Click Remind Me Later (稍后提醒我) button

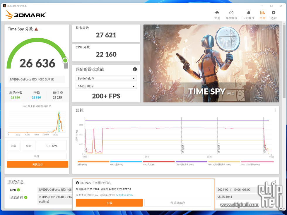tap(178, 203)
